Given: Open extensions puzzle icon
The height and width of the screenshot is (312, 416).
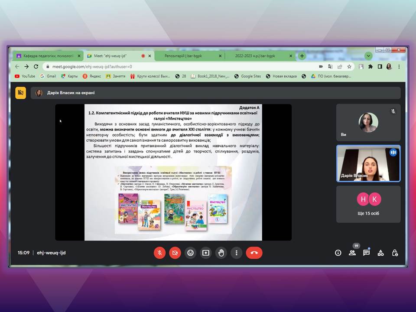Looking at the screenshot, I should [370, 67].
